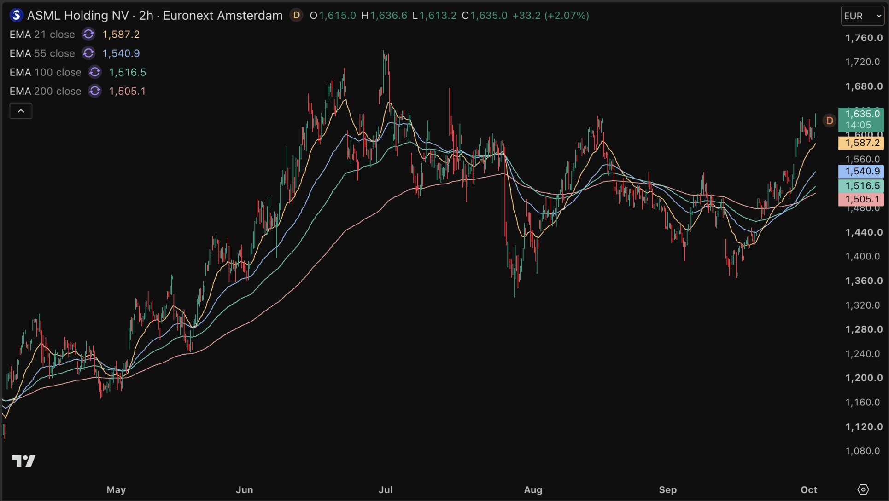Click the high value H 1,636.6
The height and width of the screenshot is (501, 889).
pos(384,15)
